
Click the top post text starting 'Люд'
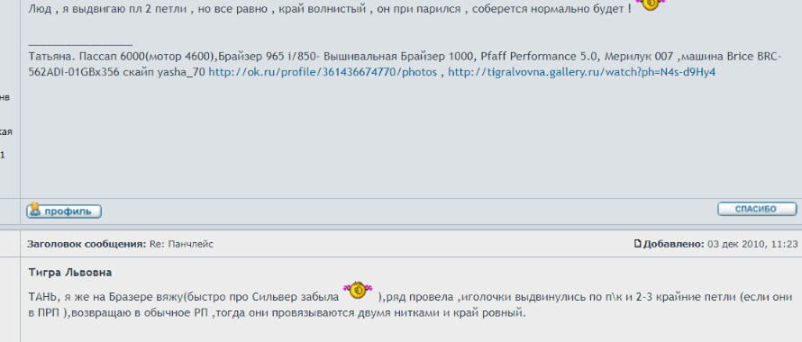coord(330,9)
